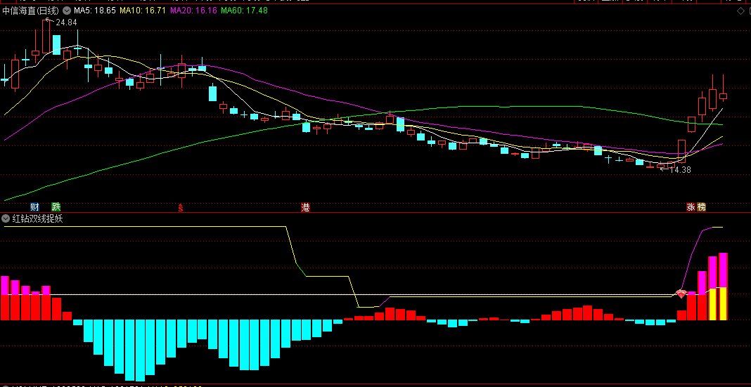Click the 24.84 high price label

pyautogui.click(x=66, y=22)
